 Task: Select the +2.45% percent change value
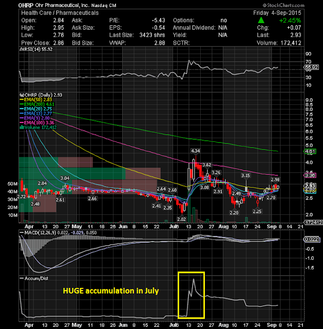tap(290, 21)
